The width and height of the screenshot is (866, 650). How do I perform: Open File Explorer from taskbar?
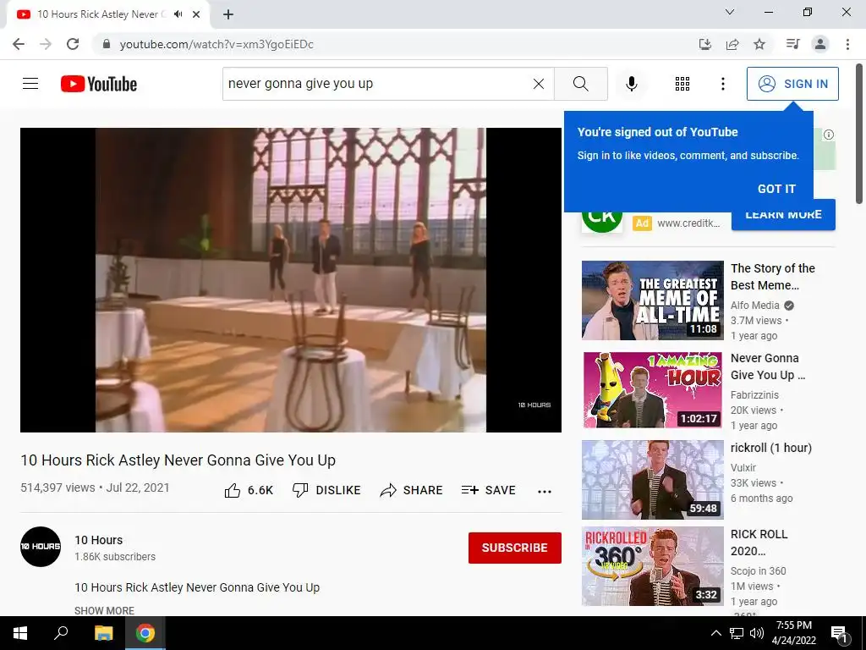(103, 633)
